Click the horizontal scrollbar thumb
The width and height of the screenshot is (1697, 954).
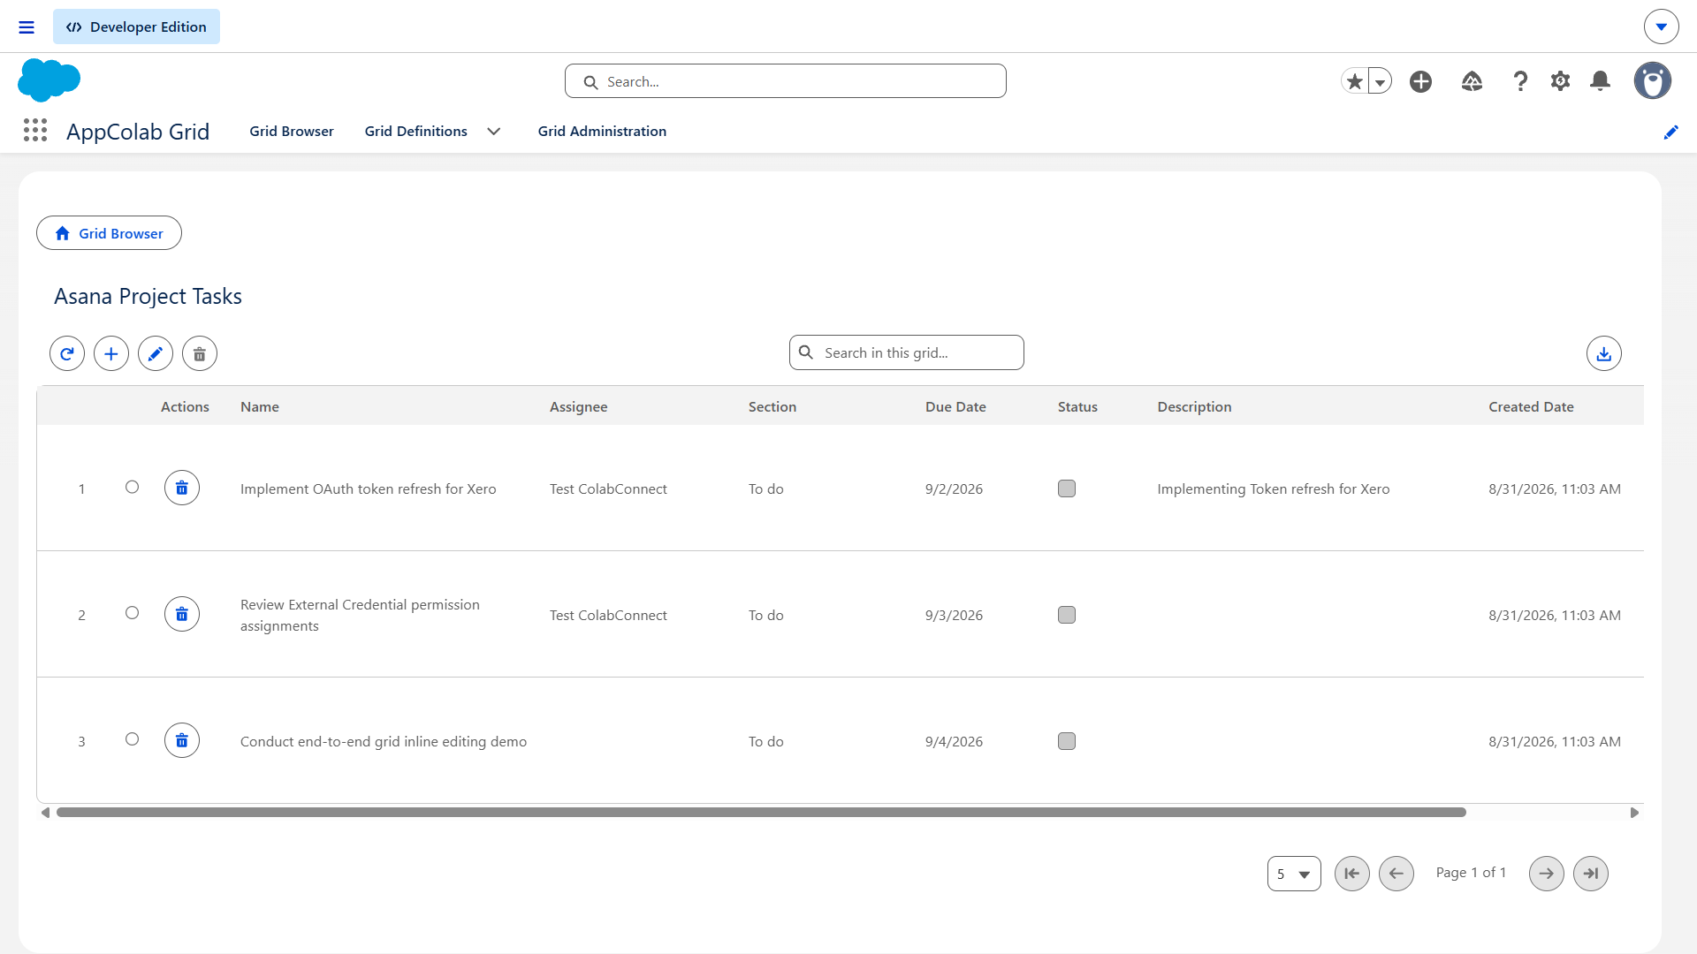(761, 812)
